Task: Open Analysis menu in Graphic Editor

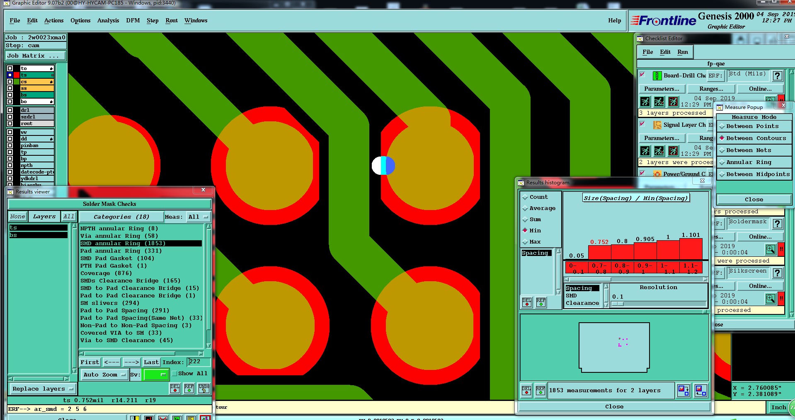Action: (x=108, y=20)
